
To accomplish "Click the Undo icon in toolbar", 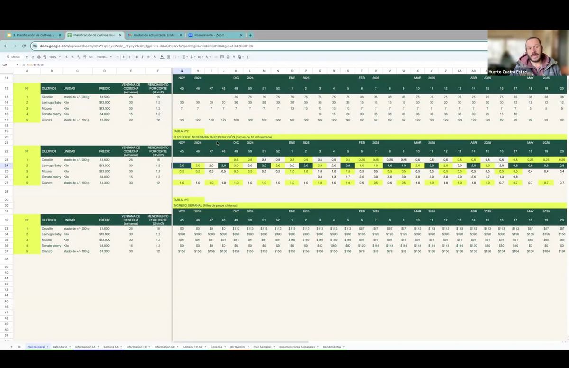I will tap(27, 57).
